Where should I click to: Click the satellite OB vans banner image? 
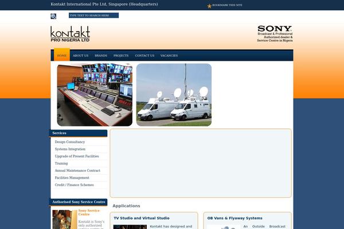point(174,95)
